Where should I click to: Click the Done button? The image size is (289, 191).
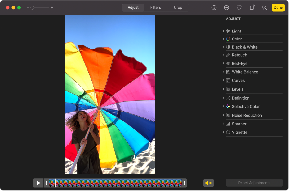tap(278, 7)
